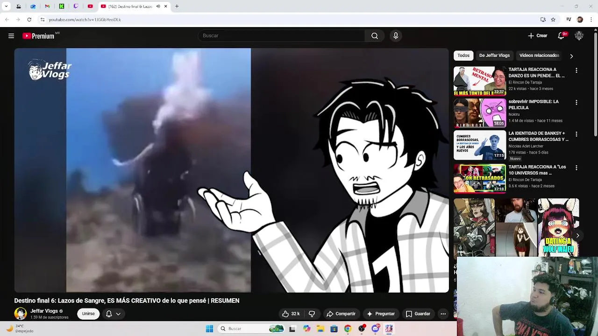Click the Windows taskbar search box
The width and height of the screenshot is (598, 336).
(x=252, y=329)
